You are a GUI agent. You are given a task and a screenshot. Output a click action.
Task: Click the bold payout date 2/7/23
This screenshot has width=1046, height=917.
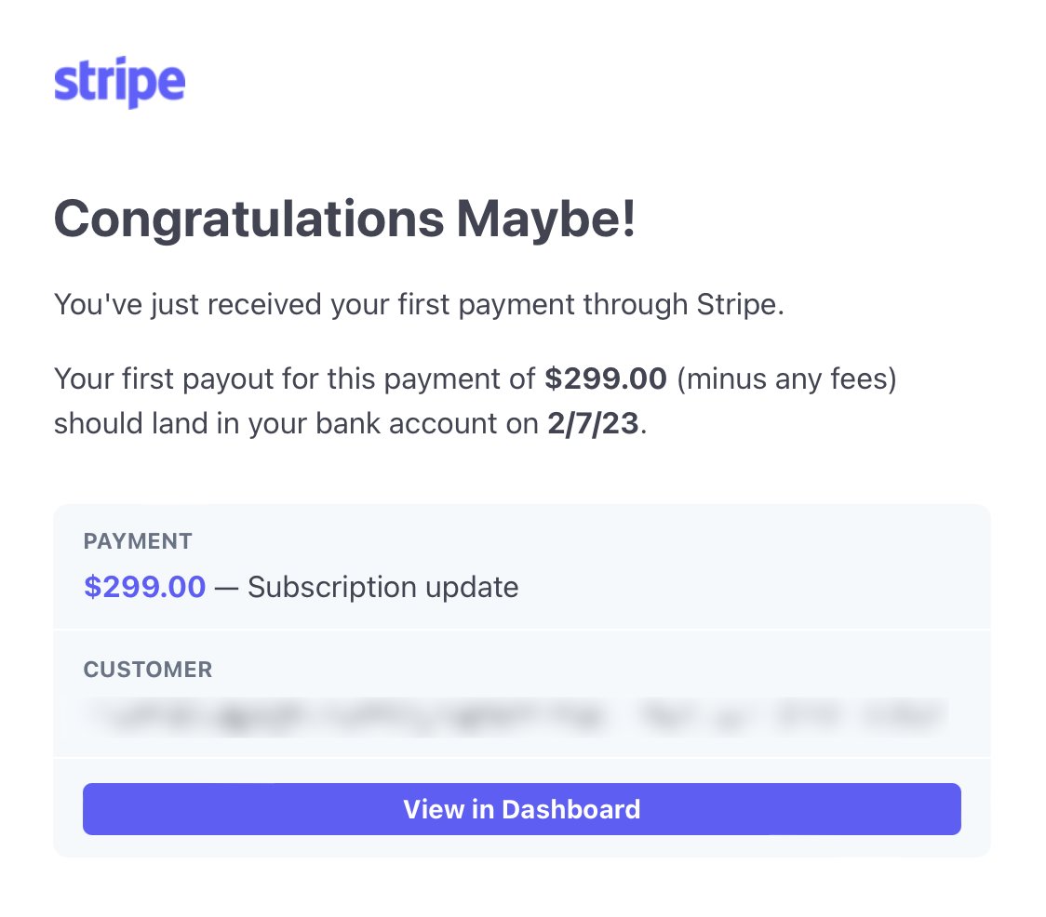pyautogui.click(x=593, y=423)
